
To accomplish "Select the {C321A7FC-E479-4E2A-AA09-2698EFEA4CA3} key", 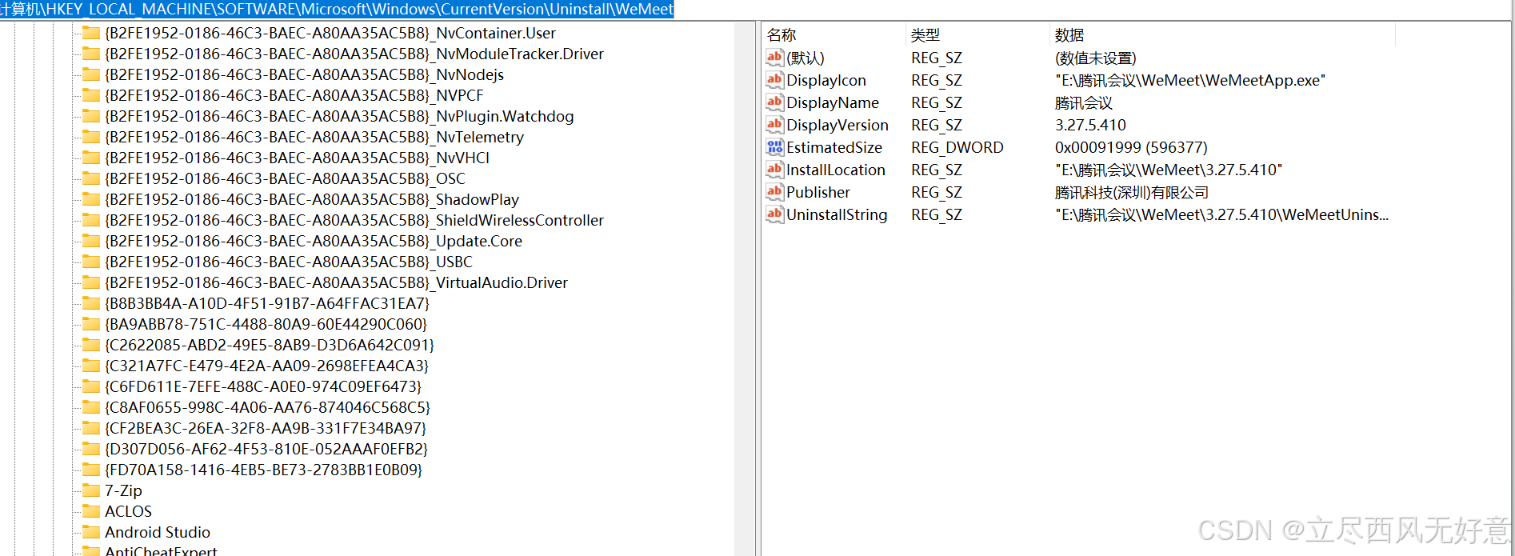I will [267, 366].
